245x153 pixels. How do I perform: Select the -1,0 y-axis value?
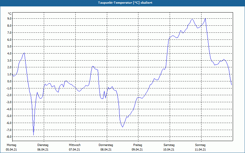click(x=9, y=88)
